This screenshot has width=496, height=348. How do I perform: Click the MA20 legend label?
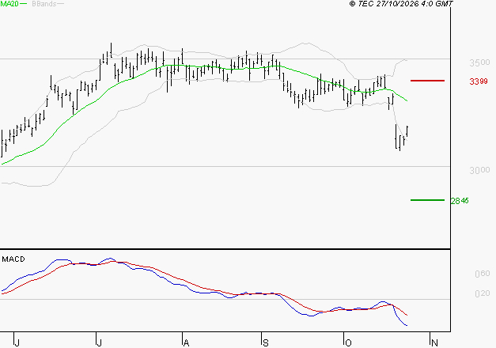(9, 4)
